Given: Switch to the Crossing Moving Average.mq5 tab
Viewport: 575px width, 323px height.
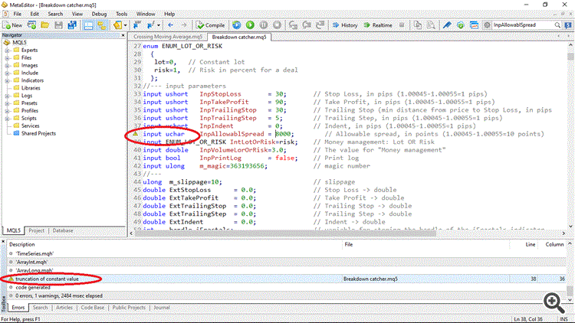Looking at the screenshot, I should 168,37.
